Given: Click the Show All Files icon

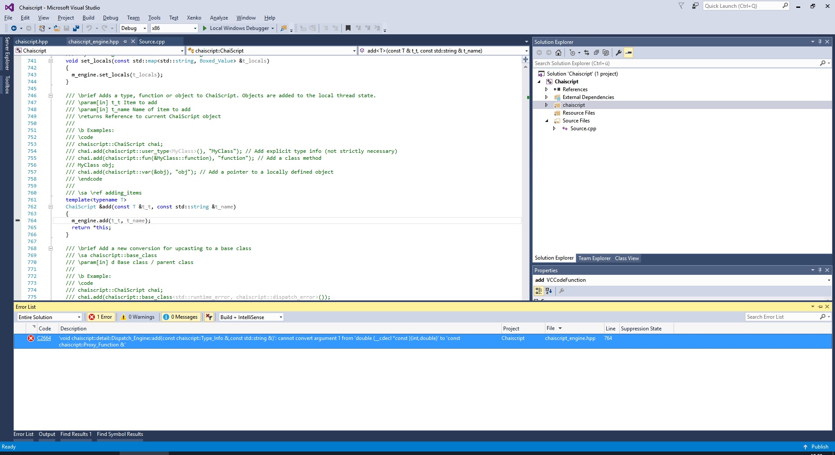Looking at the screenshot, I should coord(606,53).
